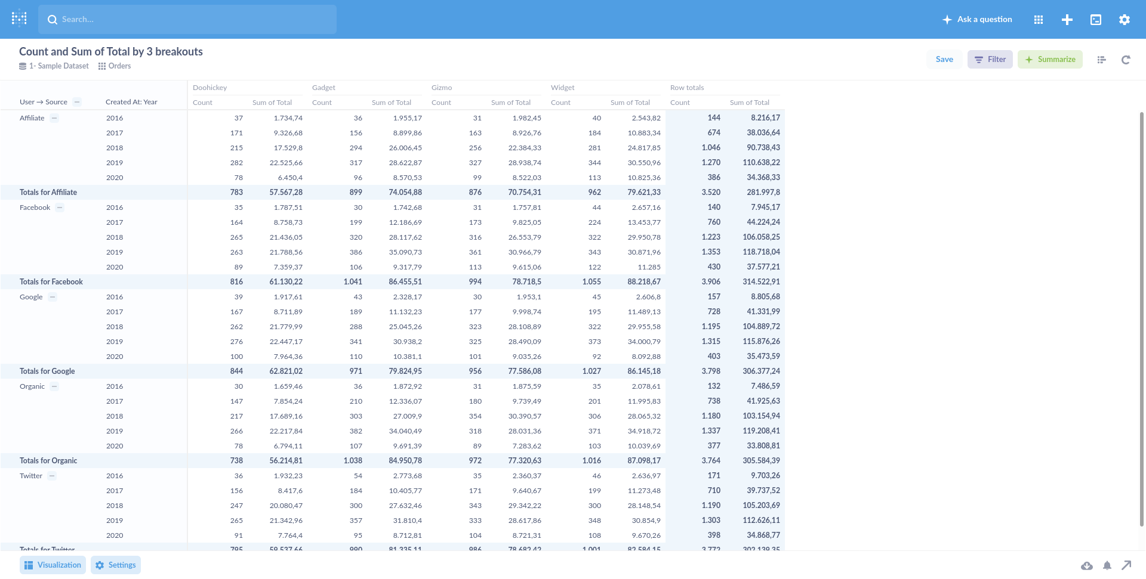Enter fullscreen with the expand arrow icon
This screenshot has width=1146, height=579.
click(1126, 565)
